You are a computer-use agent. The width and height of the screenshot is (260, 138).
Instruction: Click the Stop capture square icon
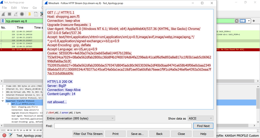(x=9, y=14)
